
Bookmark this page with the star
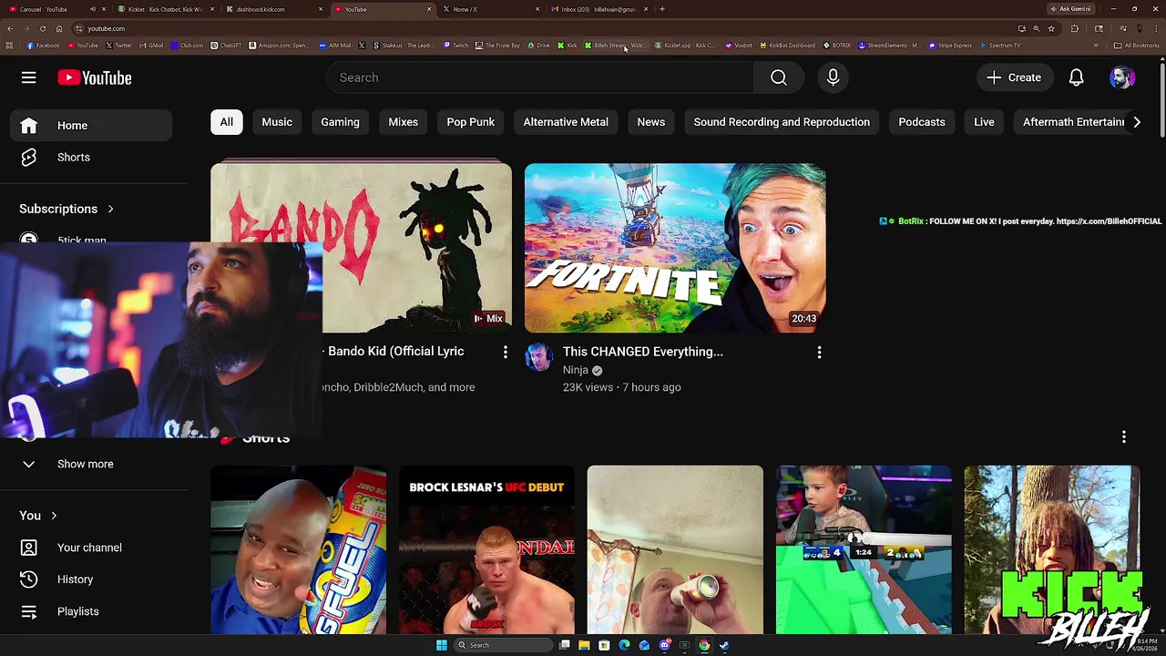tap(1050, 28)
